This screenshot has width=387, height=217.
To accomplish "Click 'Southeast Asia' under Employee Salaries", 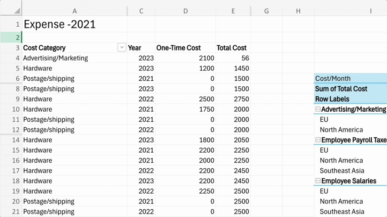I will coord(342,211).
